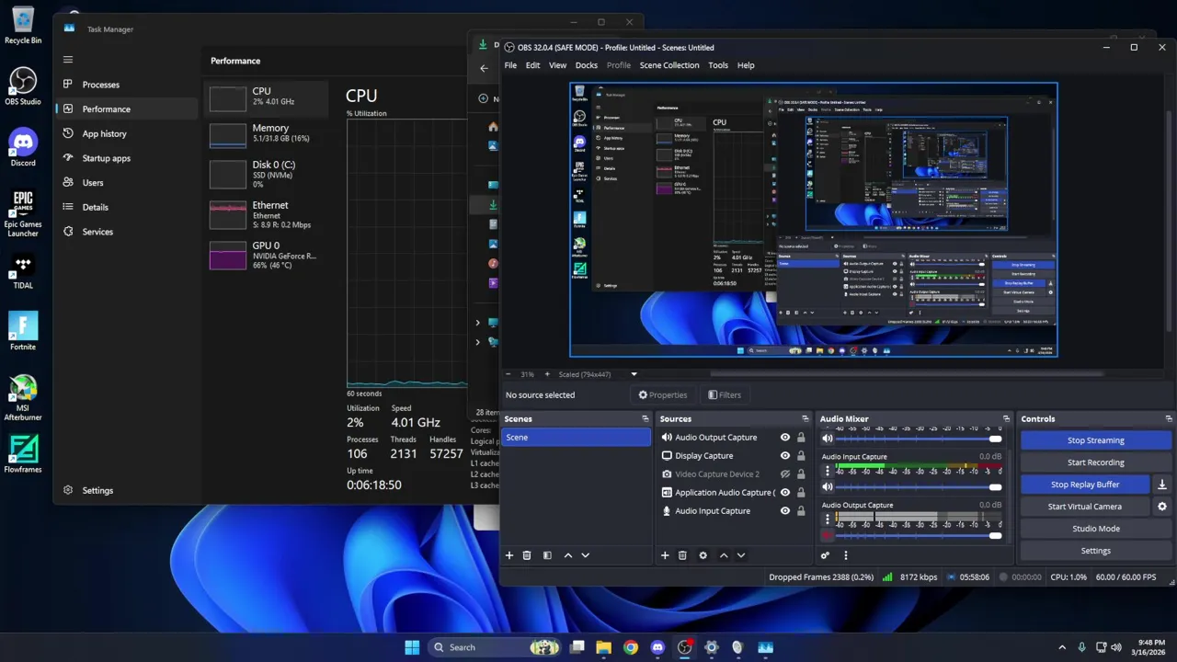Open Audio Mixer options menu at bottom
The height and width of the screenshot is (662, 1177).
846,555
